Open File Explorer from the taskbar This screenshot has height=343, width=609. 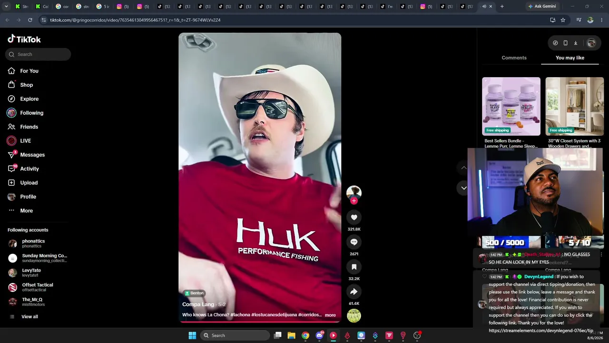tap(292, 335)
